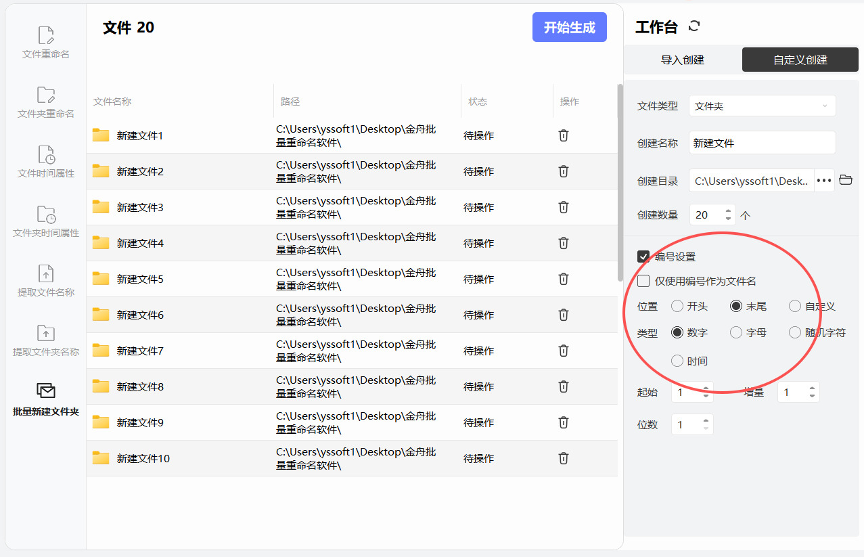Delete the 新建文件1 row with trash icon
The width and height of the screenshot is (864, 557).
pos(563,135)
